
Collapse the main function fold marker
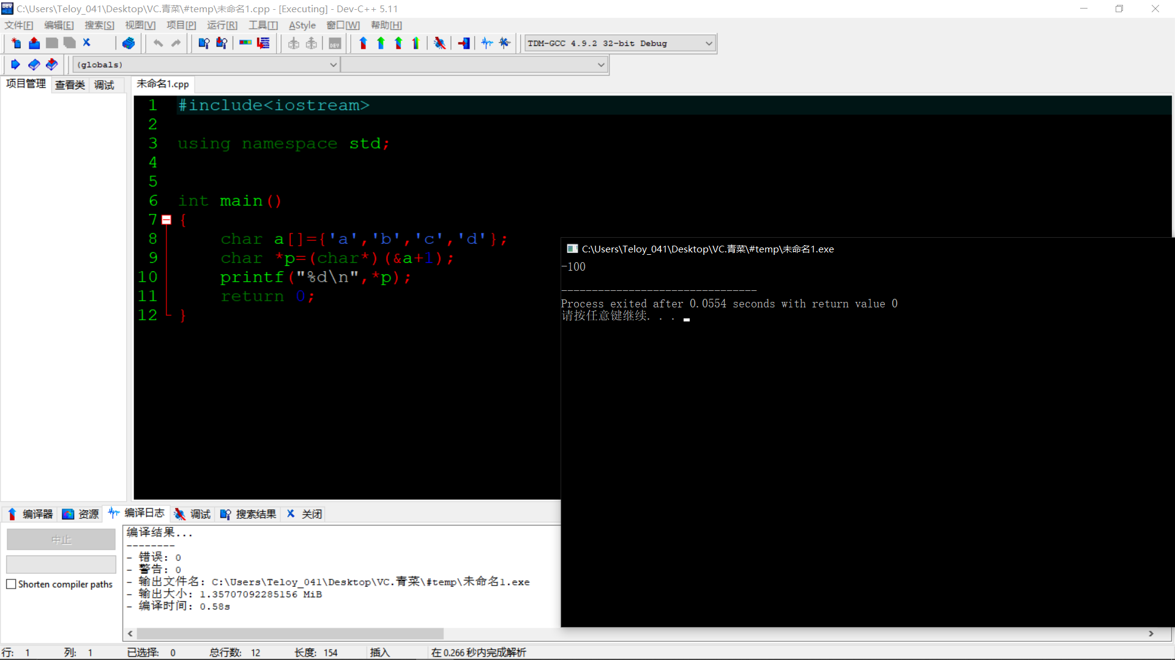166,220
